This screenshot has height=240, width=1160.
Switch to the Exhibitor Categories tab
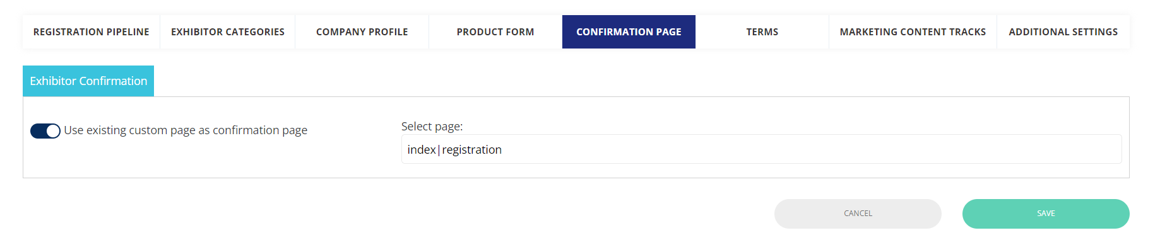[x=227, y=31]
